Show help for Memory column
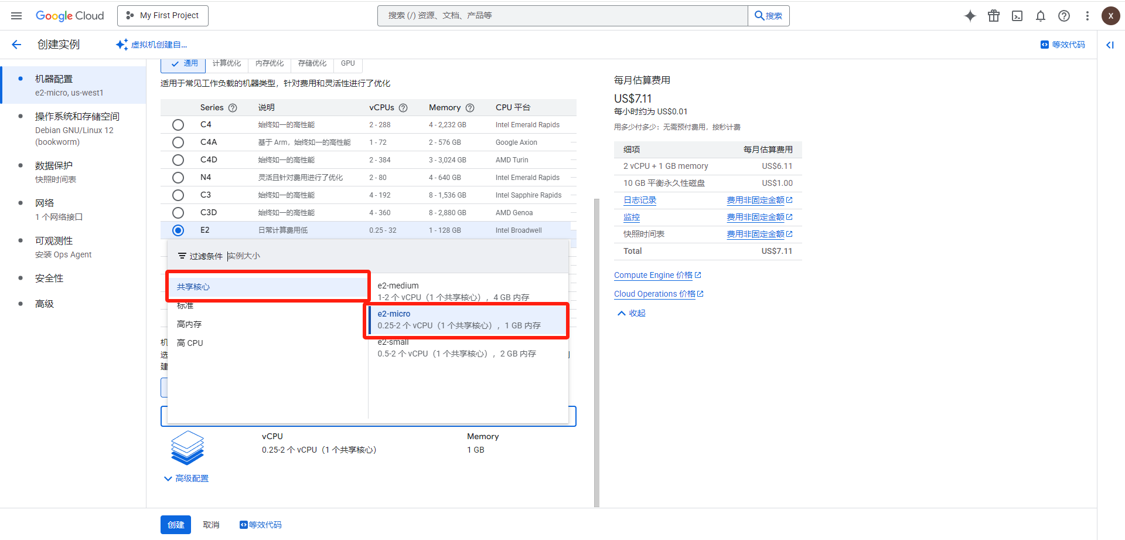 pos(470,108)
